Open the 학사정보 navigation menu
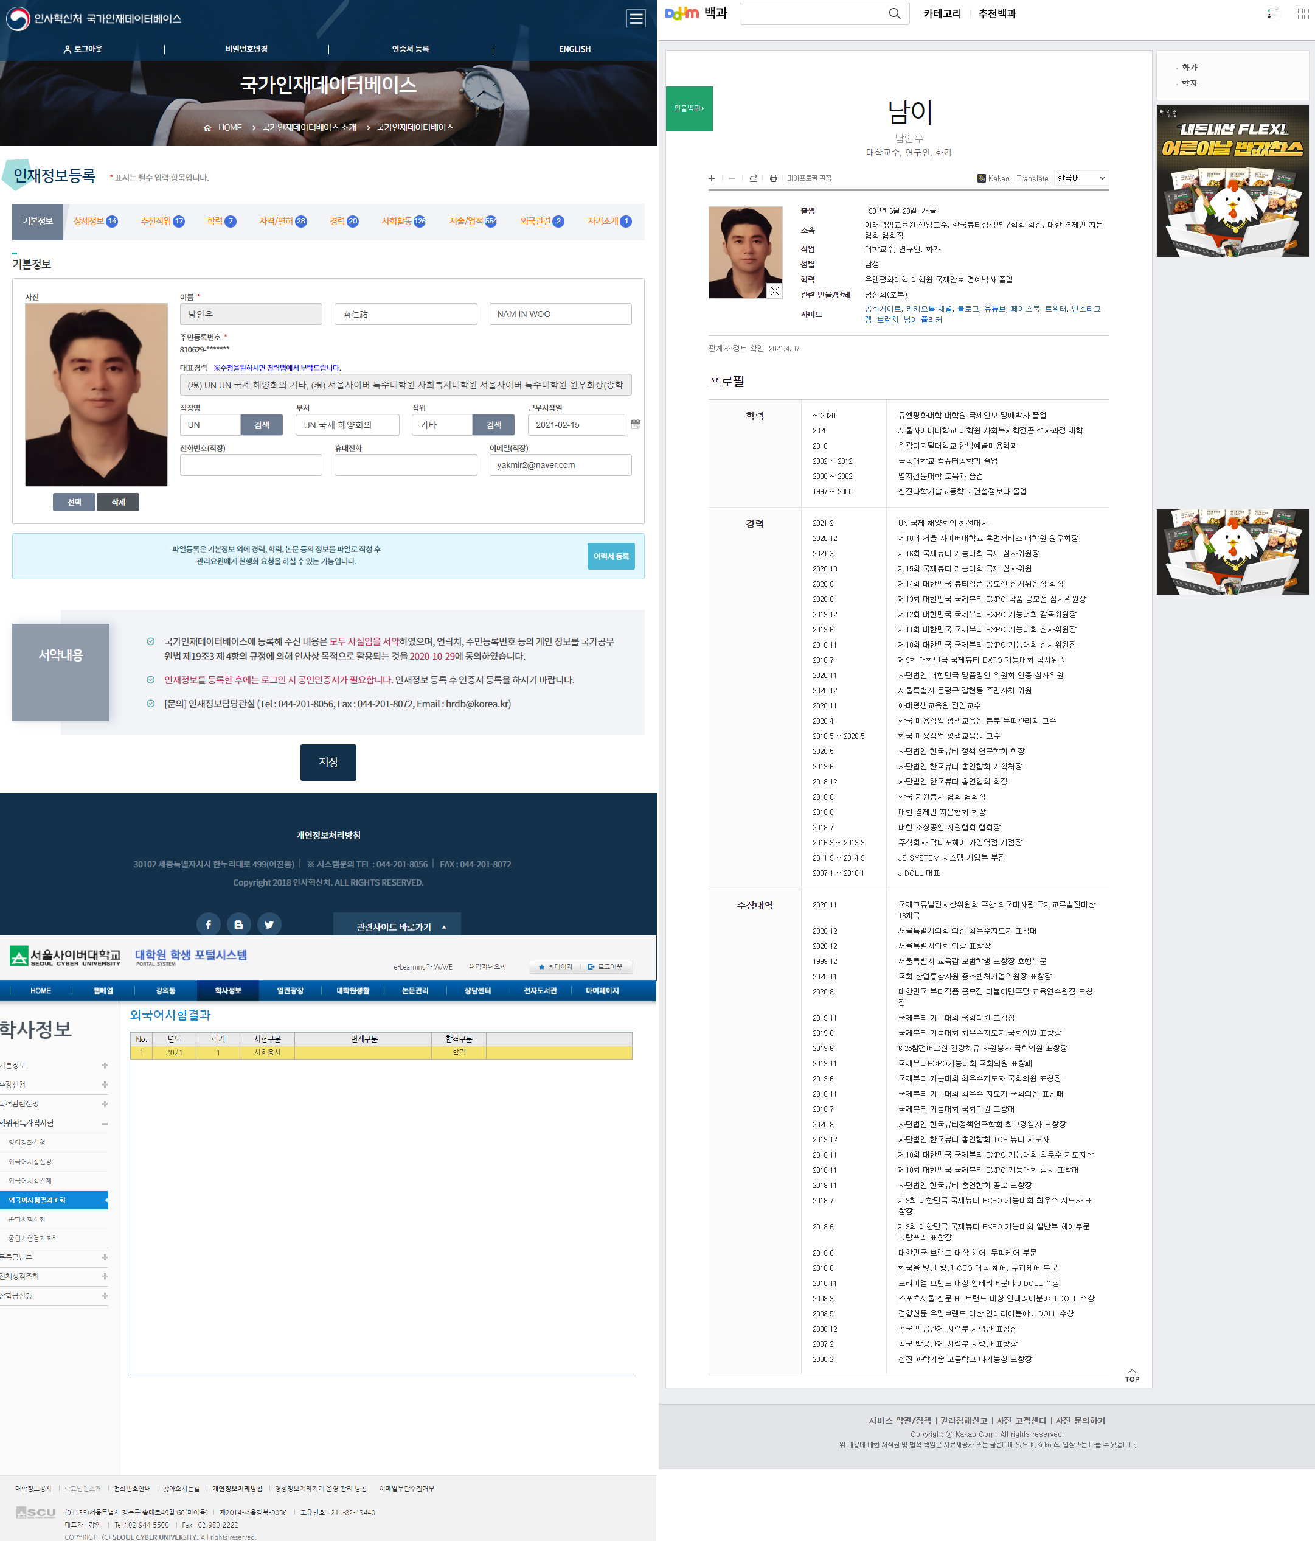Image resolution: width=1315 pixels, height=1541 pixels. 227,991
